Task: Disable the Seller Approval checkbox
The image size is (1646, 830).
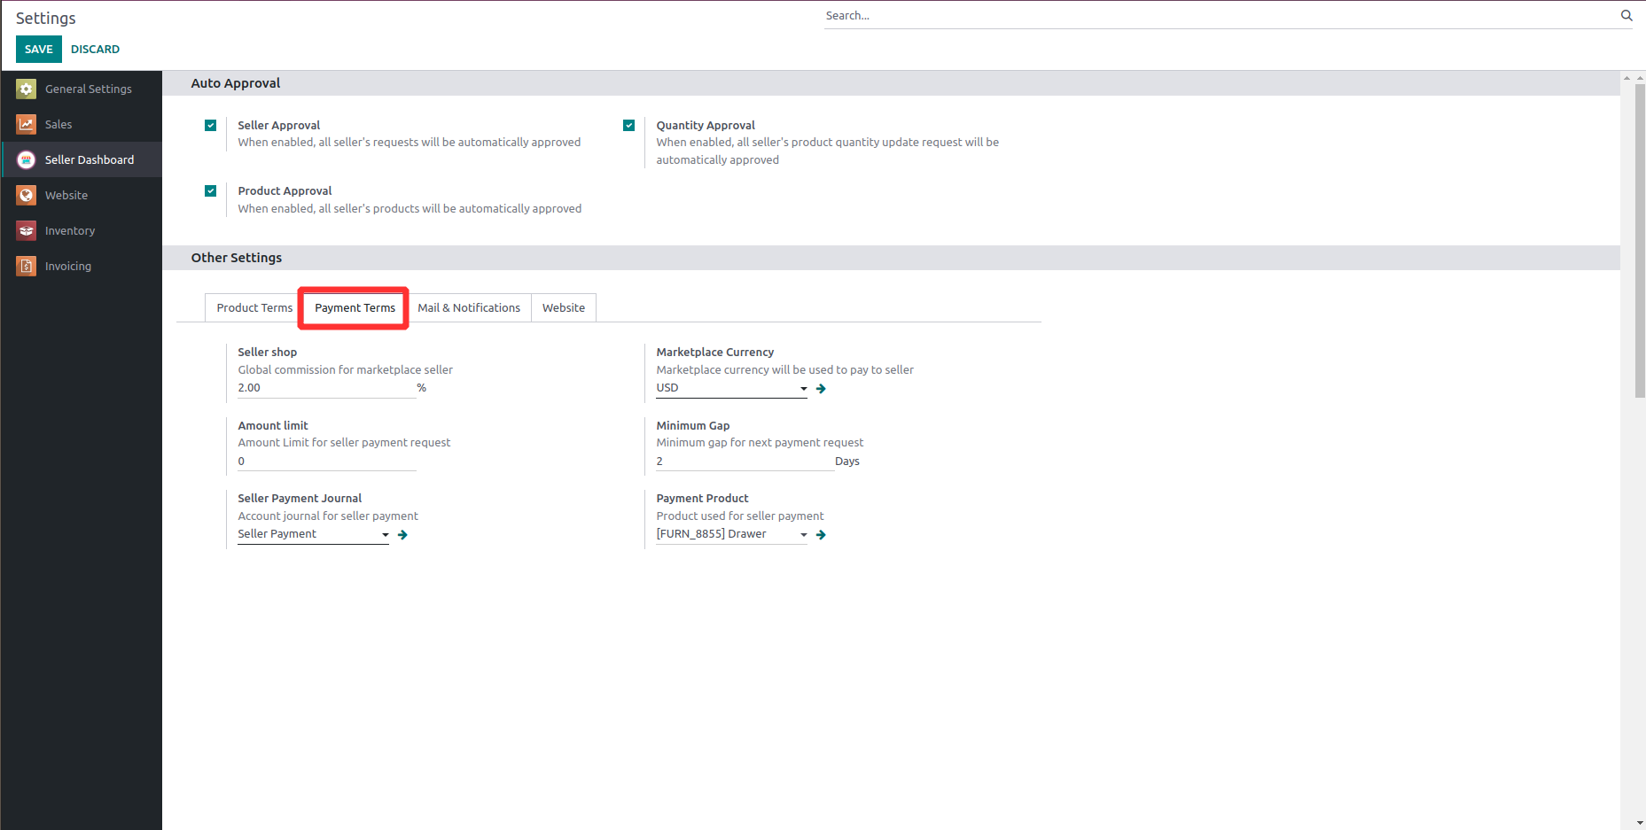Action: (210, 125)
